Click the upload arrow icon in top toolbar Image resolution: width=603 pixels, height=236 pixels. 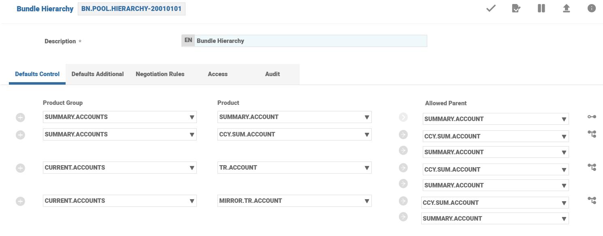[x=566, y=9]
